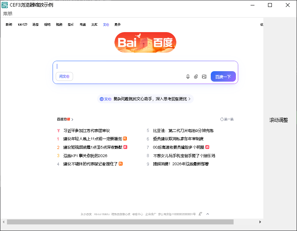Image resolution: width=297 pixels, height=231 pixels.
Task: Click the microphone voice search icon
Action: [188, 77]
